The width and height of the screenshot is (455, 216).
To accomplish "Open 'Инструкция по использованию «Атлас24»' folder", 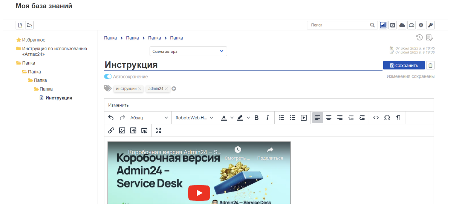I will point(54,52).
